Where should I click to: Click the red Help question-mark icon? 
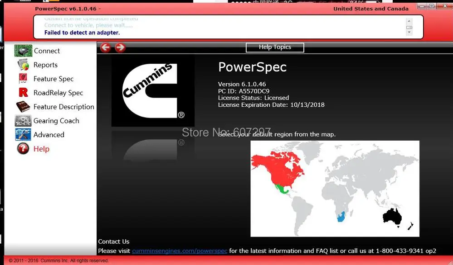23,149
